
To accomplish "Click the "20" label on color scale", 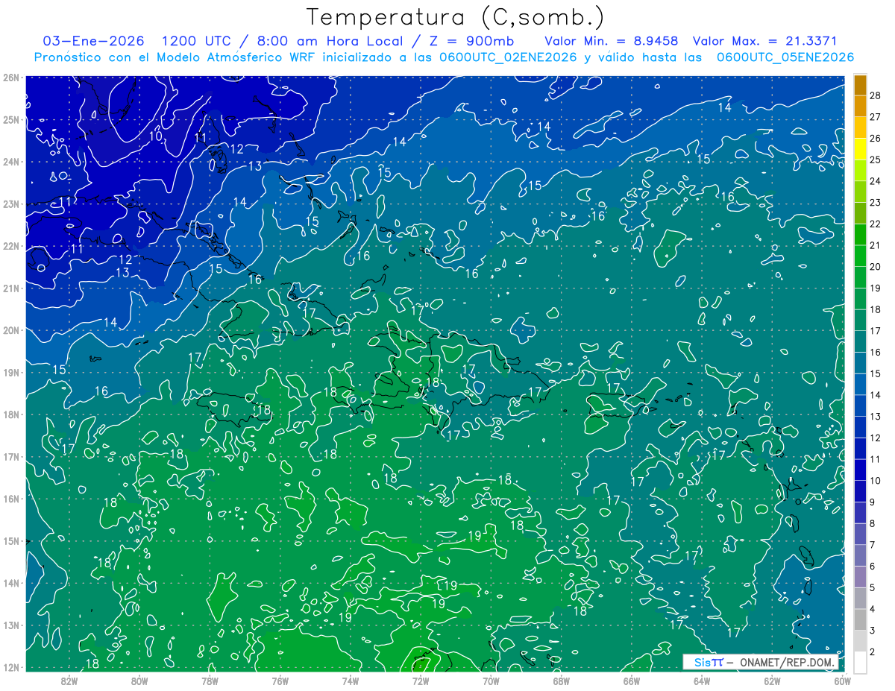I will [x=876, y=267].
